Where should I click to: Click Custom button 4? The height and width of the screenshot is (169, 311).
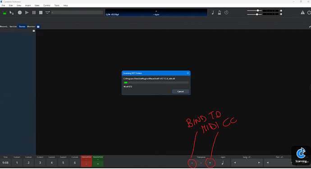(51, 163)
